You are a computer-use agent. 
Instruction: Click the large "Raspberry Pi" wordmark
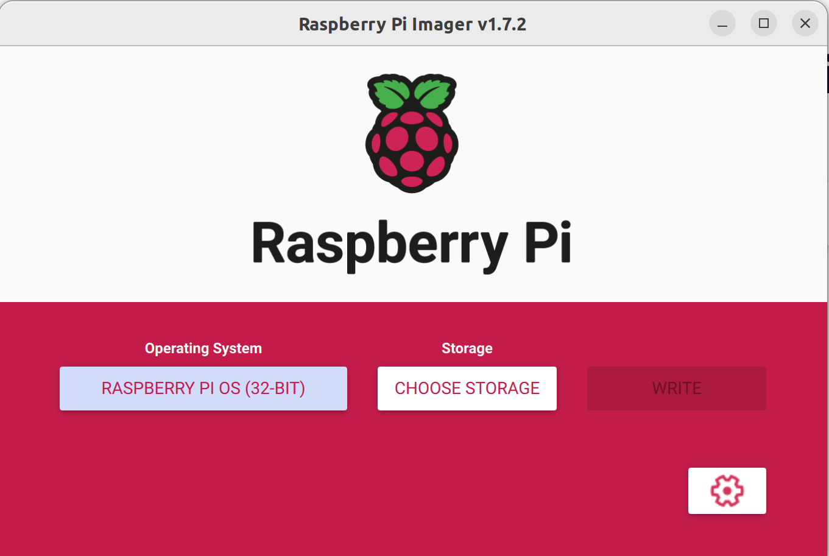(x=412, y=246)
